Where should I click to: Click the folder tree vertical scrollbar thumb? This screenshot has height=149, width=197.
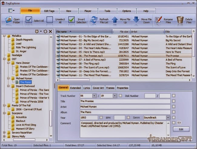(51, 118)
